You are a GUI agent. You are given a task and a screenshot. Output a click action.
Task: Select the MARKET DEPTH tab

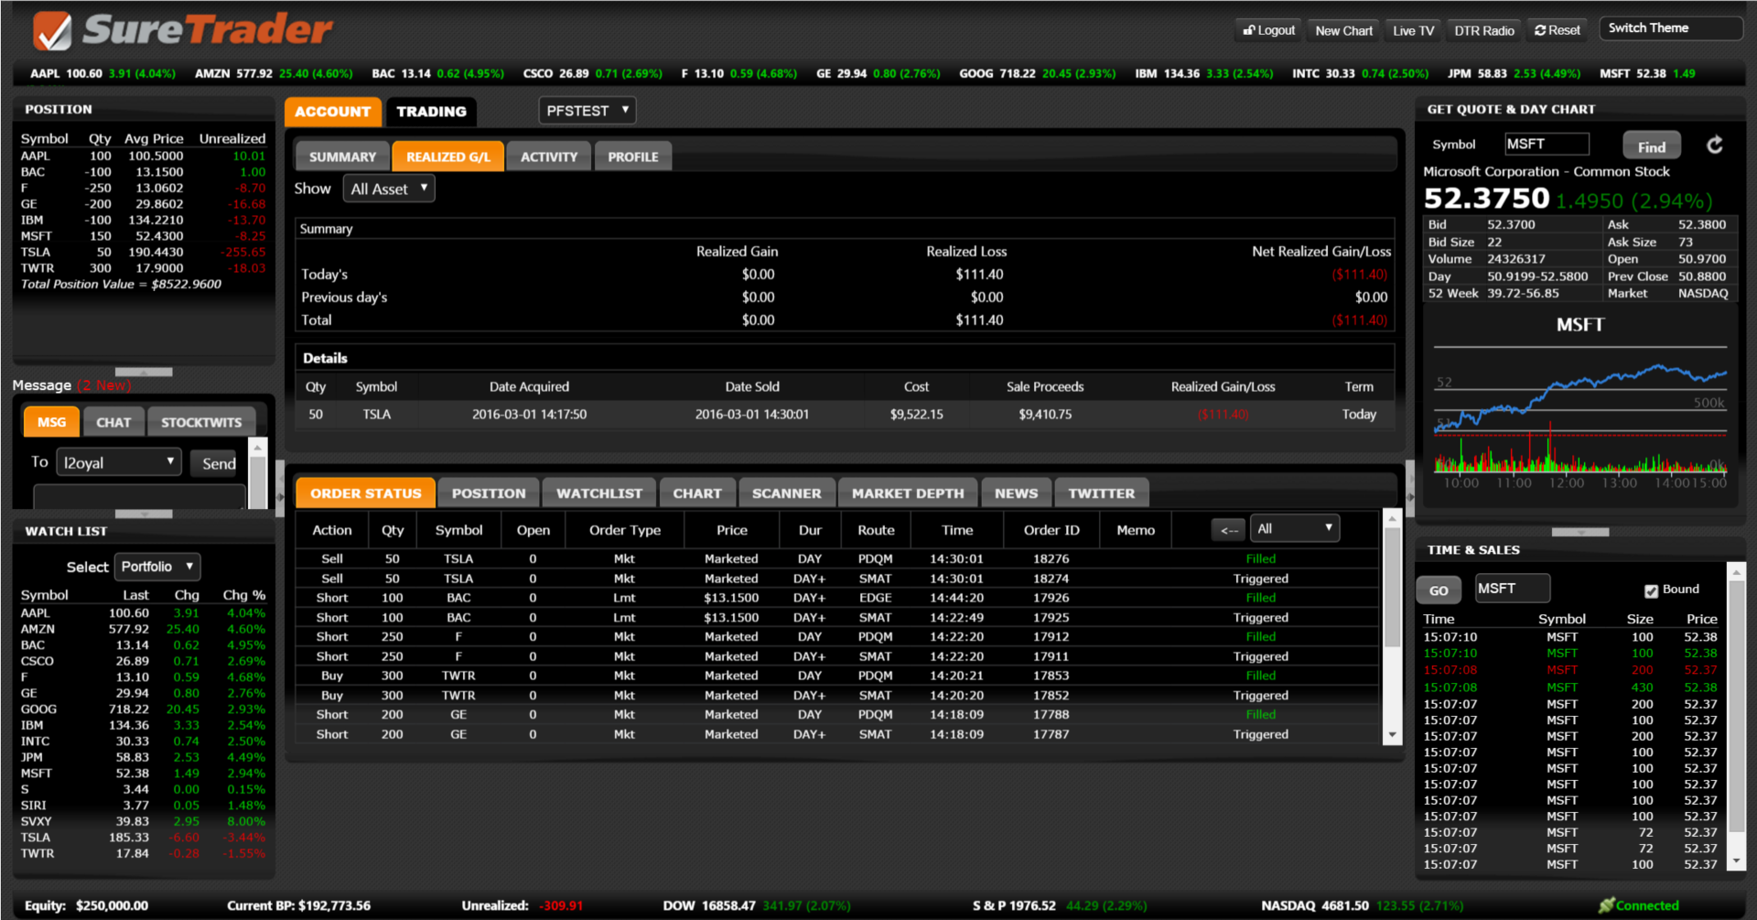[908, 493]
